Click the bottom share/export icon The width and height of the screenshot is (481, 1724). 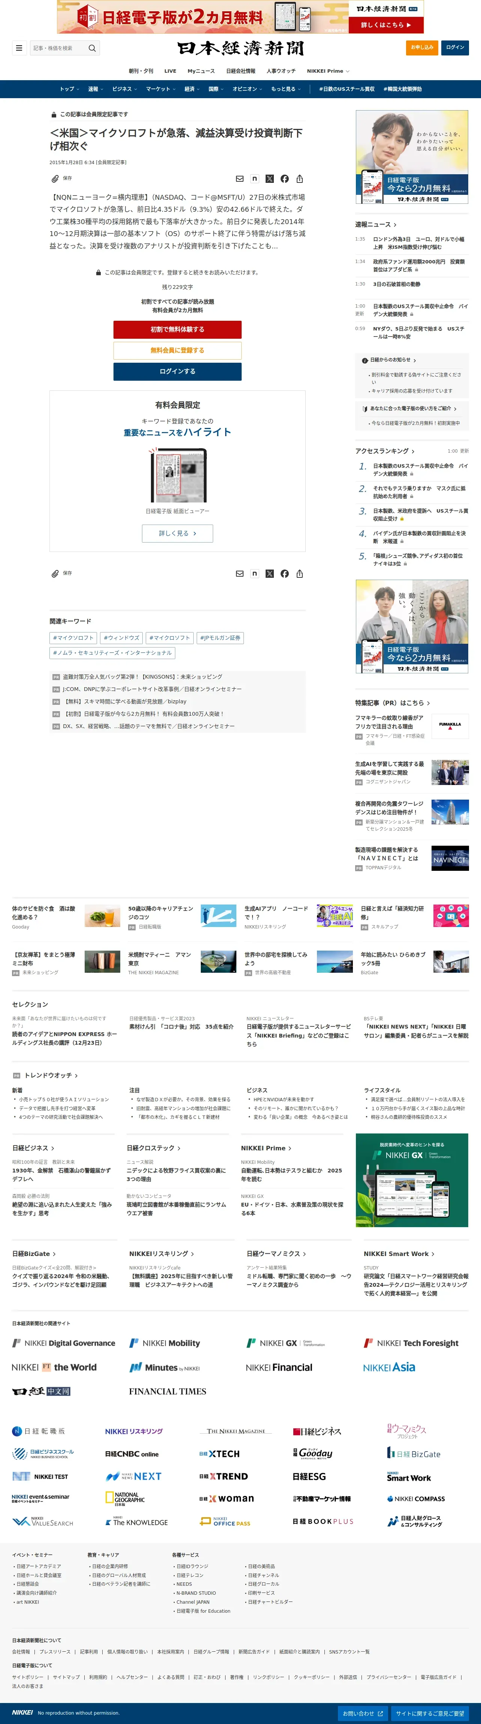point(300,574)
